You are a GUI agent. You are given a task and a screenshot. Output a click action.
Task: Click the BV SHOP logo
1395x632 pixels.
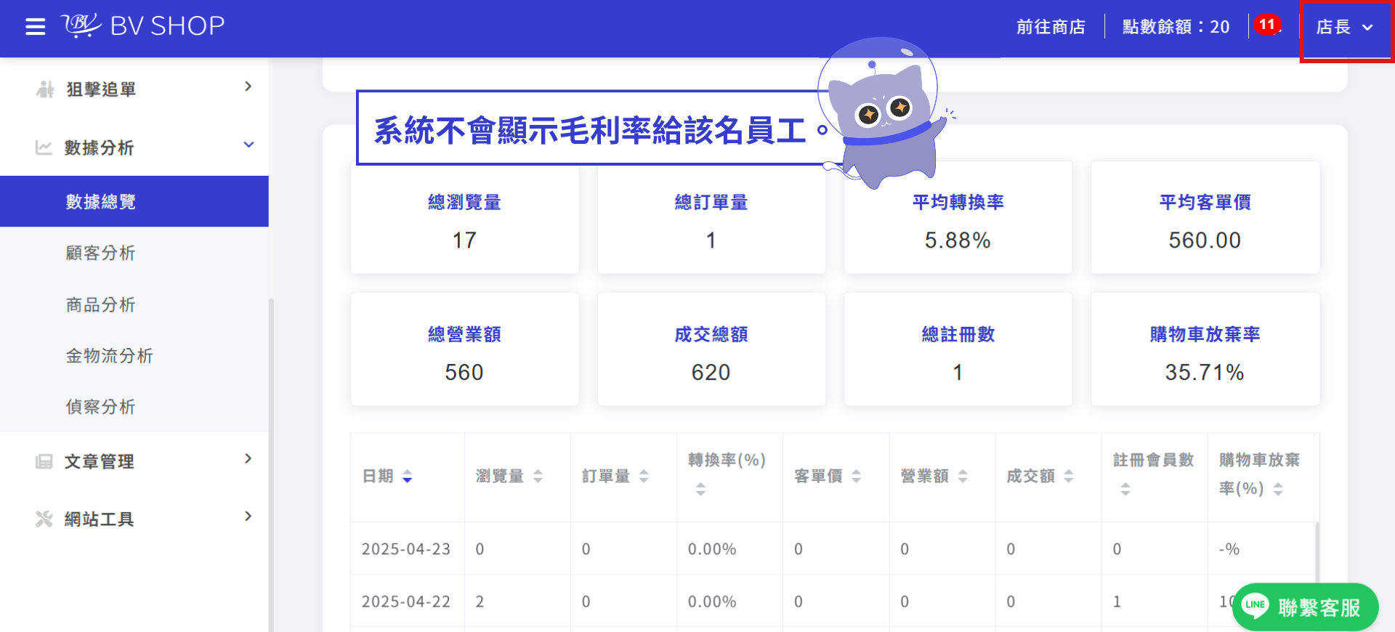click(x=143, y=26)
